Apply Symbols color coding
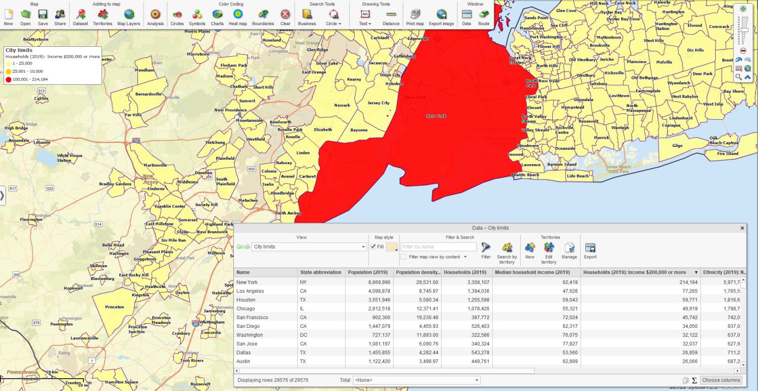 [197, 17]
